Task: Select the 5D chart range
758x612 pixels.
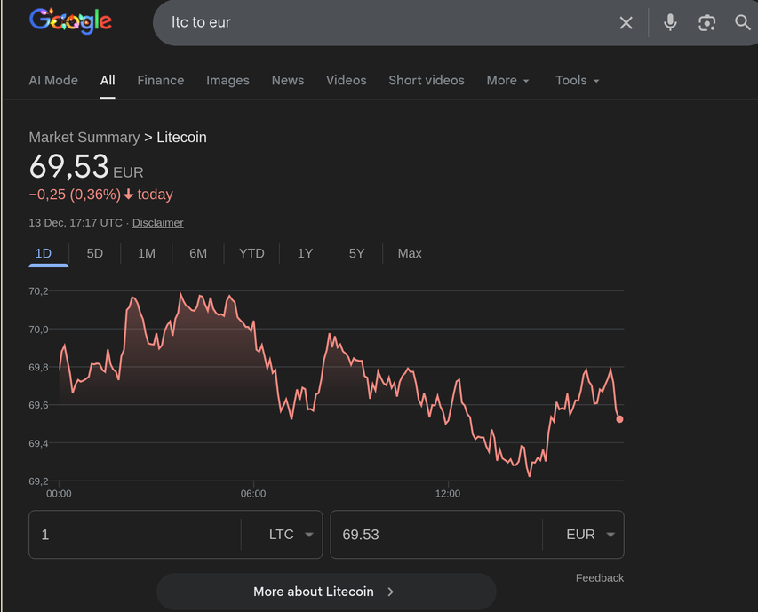Action: [94, 253]
